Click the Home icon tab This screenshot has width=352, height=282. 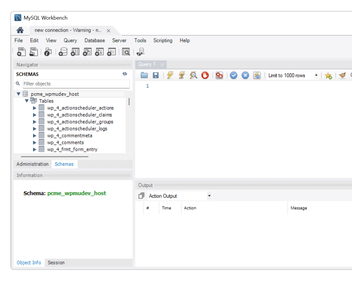pos(20,30)
